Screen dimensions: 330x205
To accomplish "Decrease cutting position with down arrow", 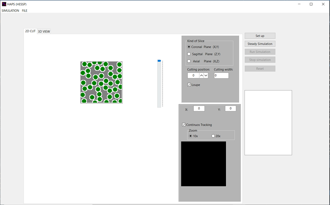I will point(206,75).
